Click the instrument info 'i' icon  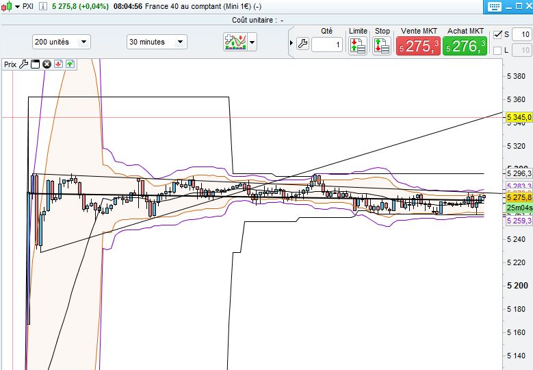coord(43,6)
